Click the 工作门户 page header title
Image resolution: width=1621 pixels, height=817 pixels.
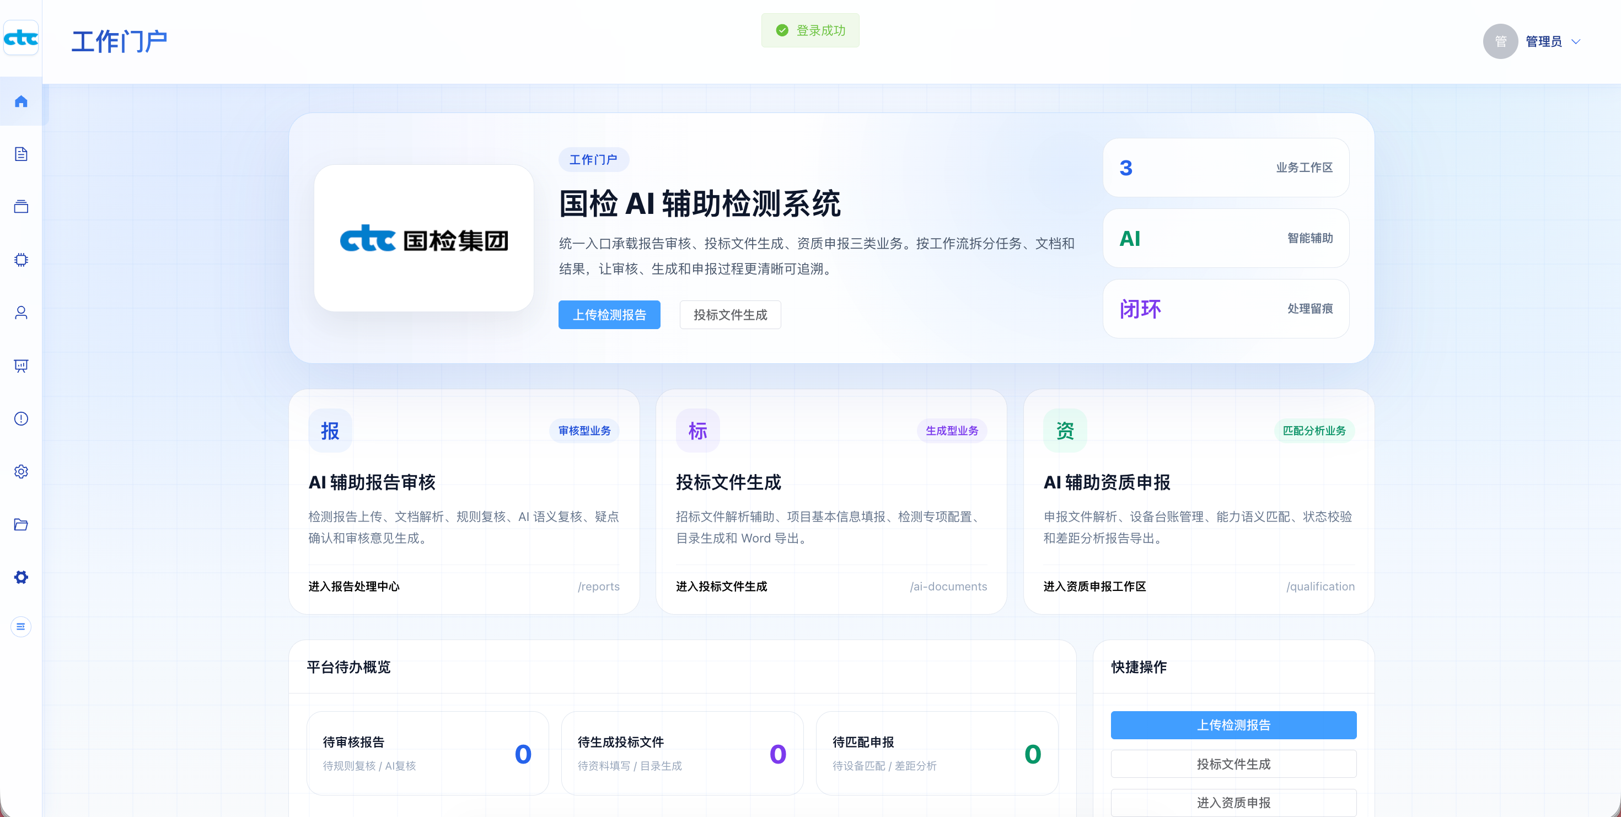coord(120,41)
